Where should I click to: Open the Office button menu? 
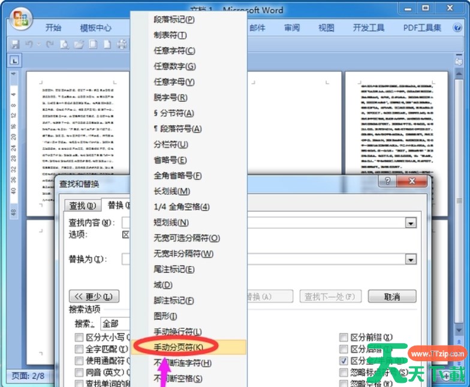point(20,19)
